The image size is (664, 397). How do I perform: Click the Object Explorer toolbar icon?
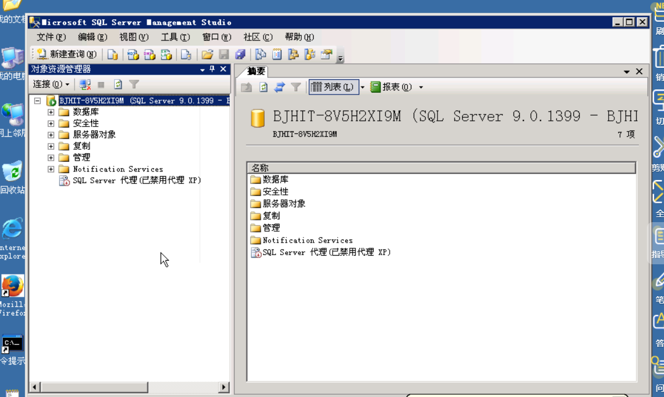click(x=293, y=54)
